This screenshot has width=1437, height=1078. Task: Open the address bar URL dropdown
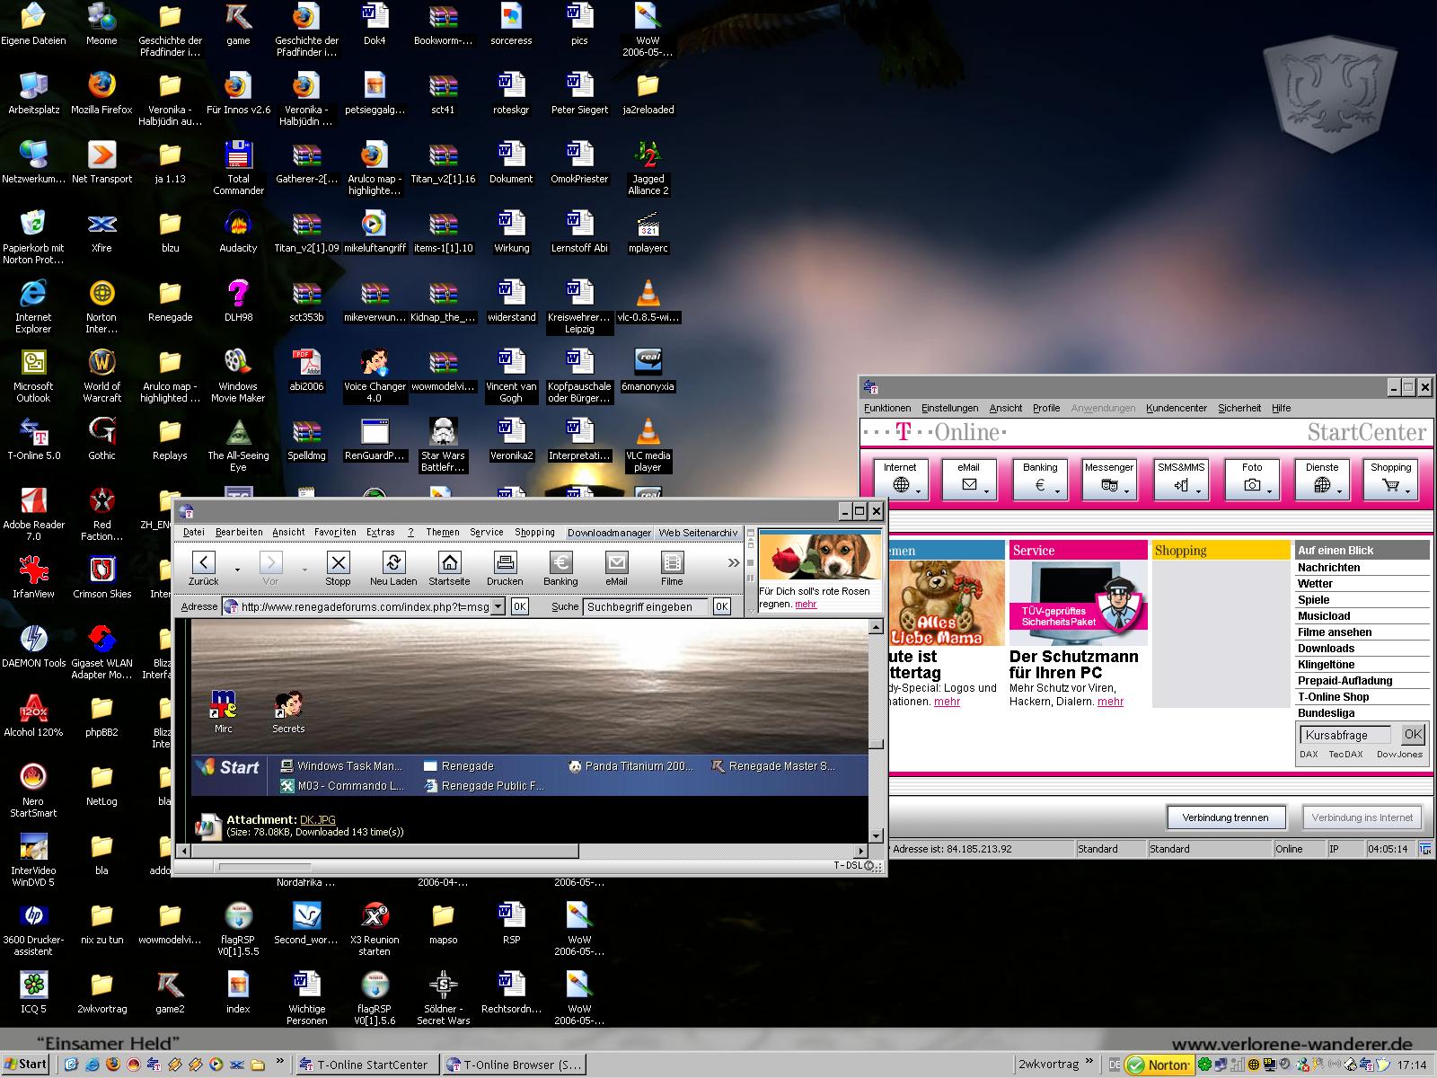tap(498, 607)
